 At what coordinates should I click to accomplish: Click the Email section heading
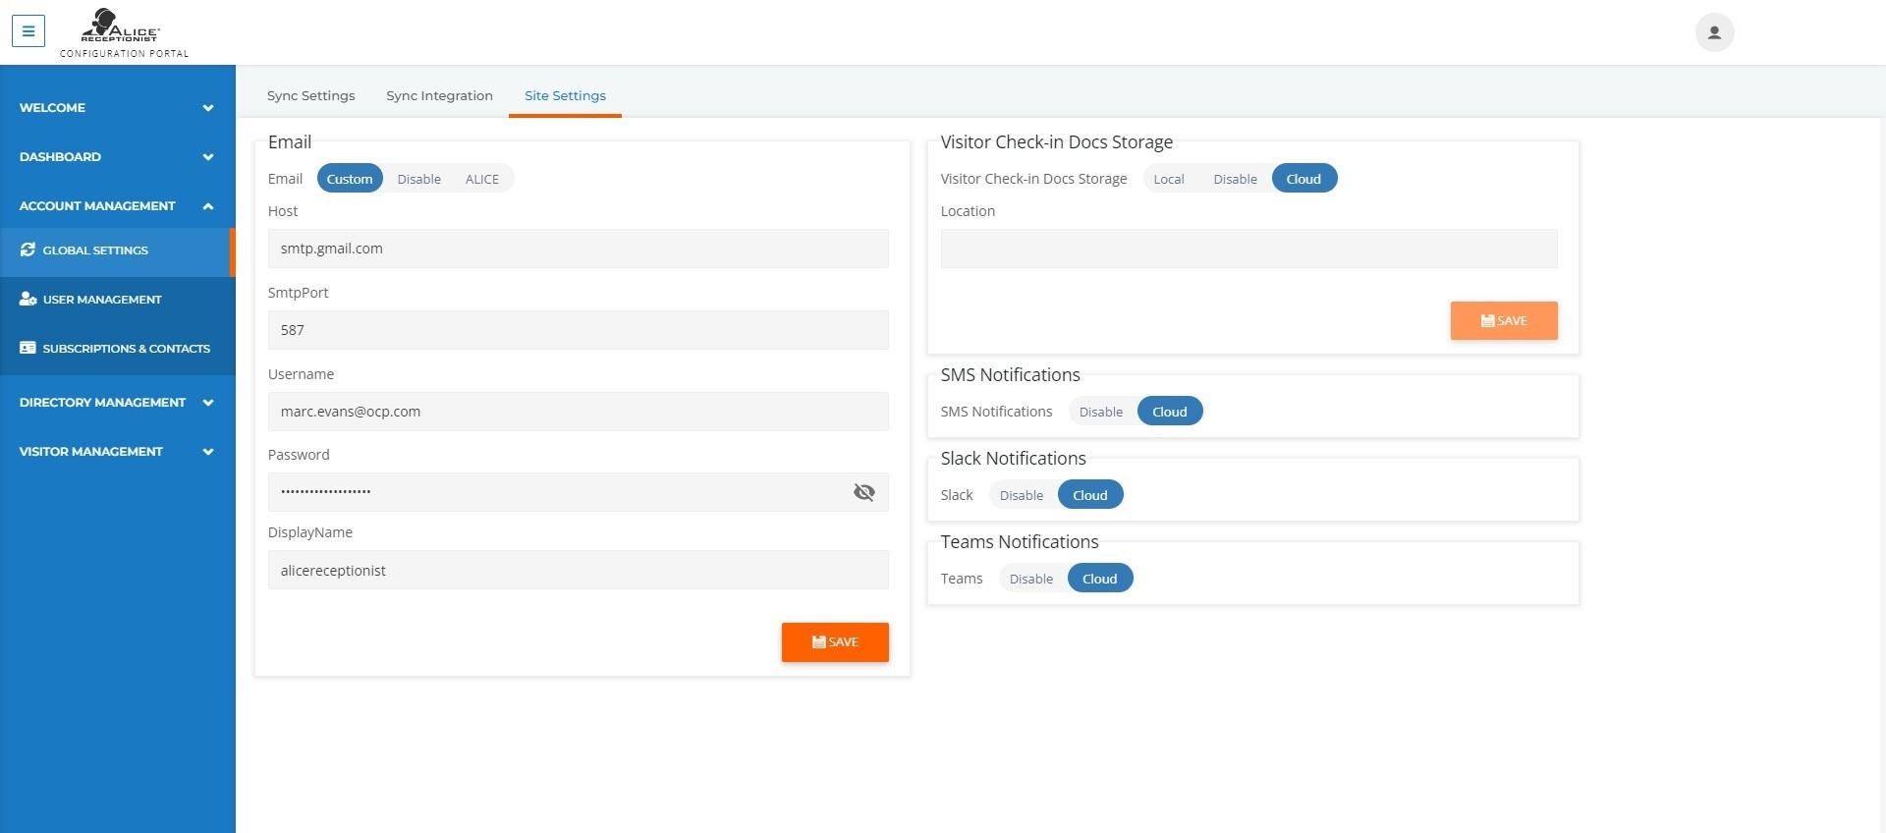[x=290, y=142]
